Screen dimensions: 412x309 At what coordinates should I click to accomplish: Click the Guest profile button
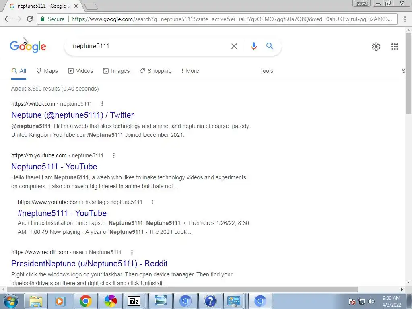coord(362,3)
